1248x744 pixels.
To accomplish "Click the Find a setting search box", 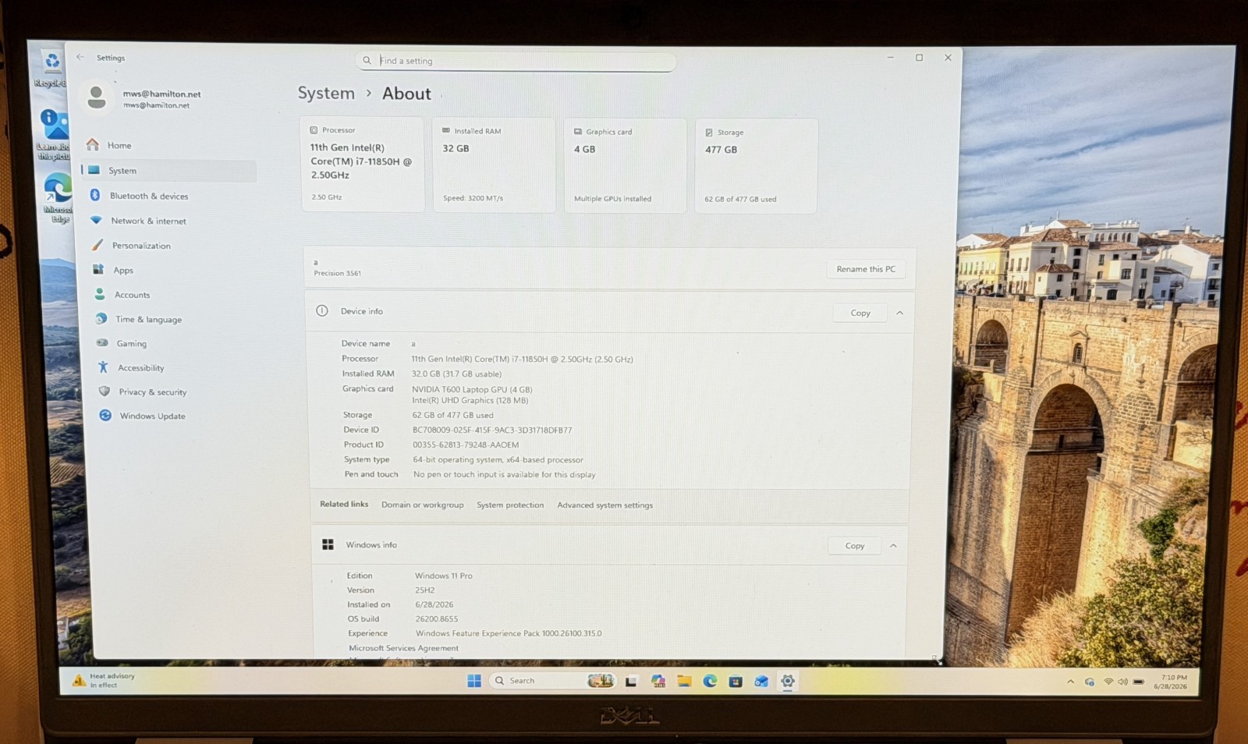I will pyautogui.click(x=515, y=61).
